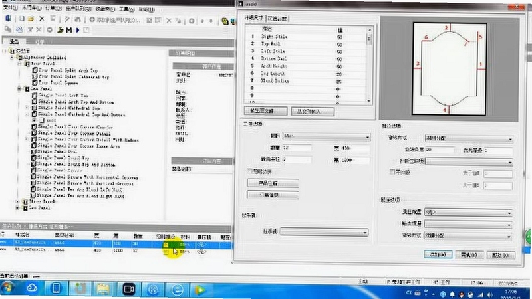
Task: Toggle the checkbox under the 转角半径 field
Action: (250, 171)
